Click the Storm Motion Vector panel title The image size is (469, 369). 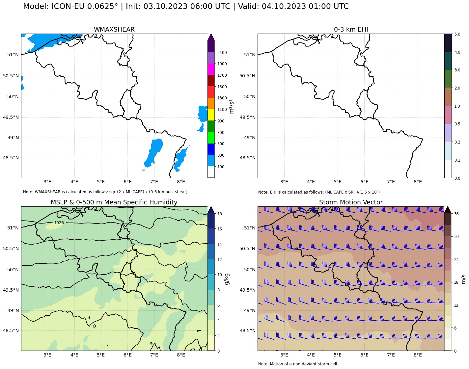[x=351, y=202]
